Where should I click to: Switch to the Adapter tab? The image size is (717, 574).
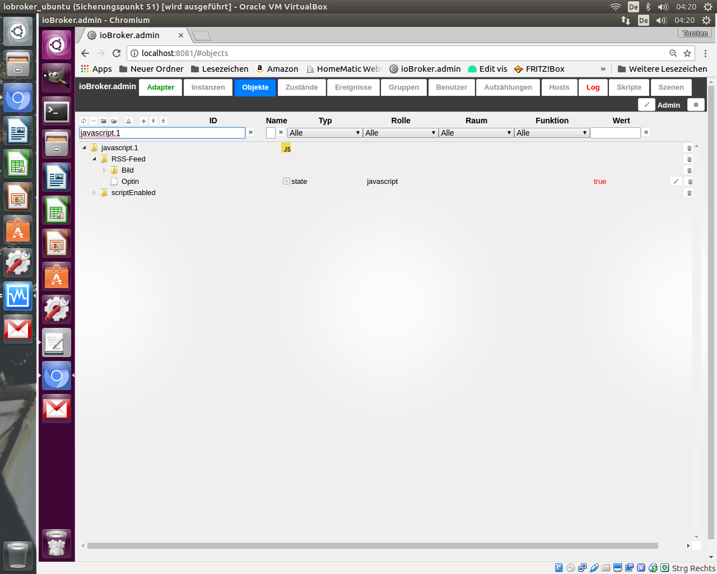click(161, 87)
